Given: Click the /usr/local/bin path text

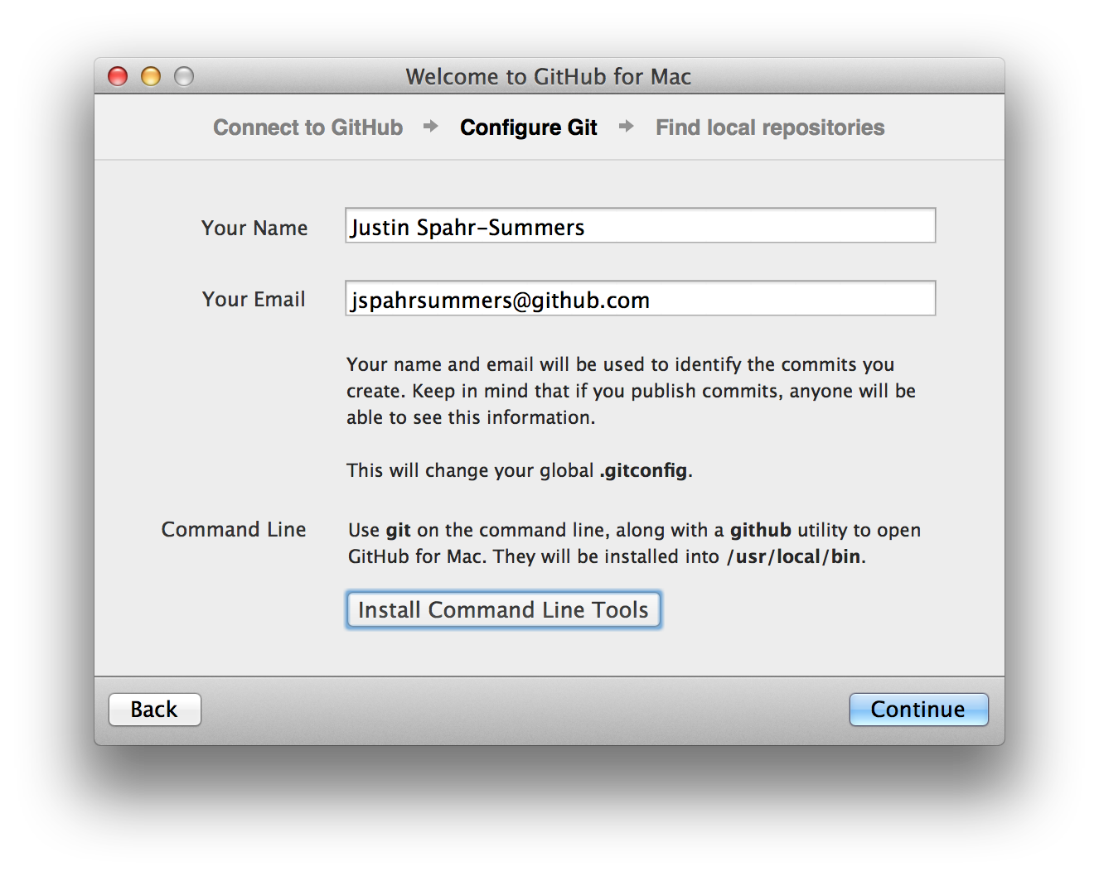Looking at the screenshot, I should point(794,557).
